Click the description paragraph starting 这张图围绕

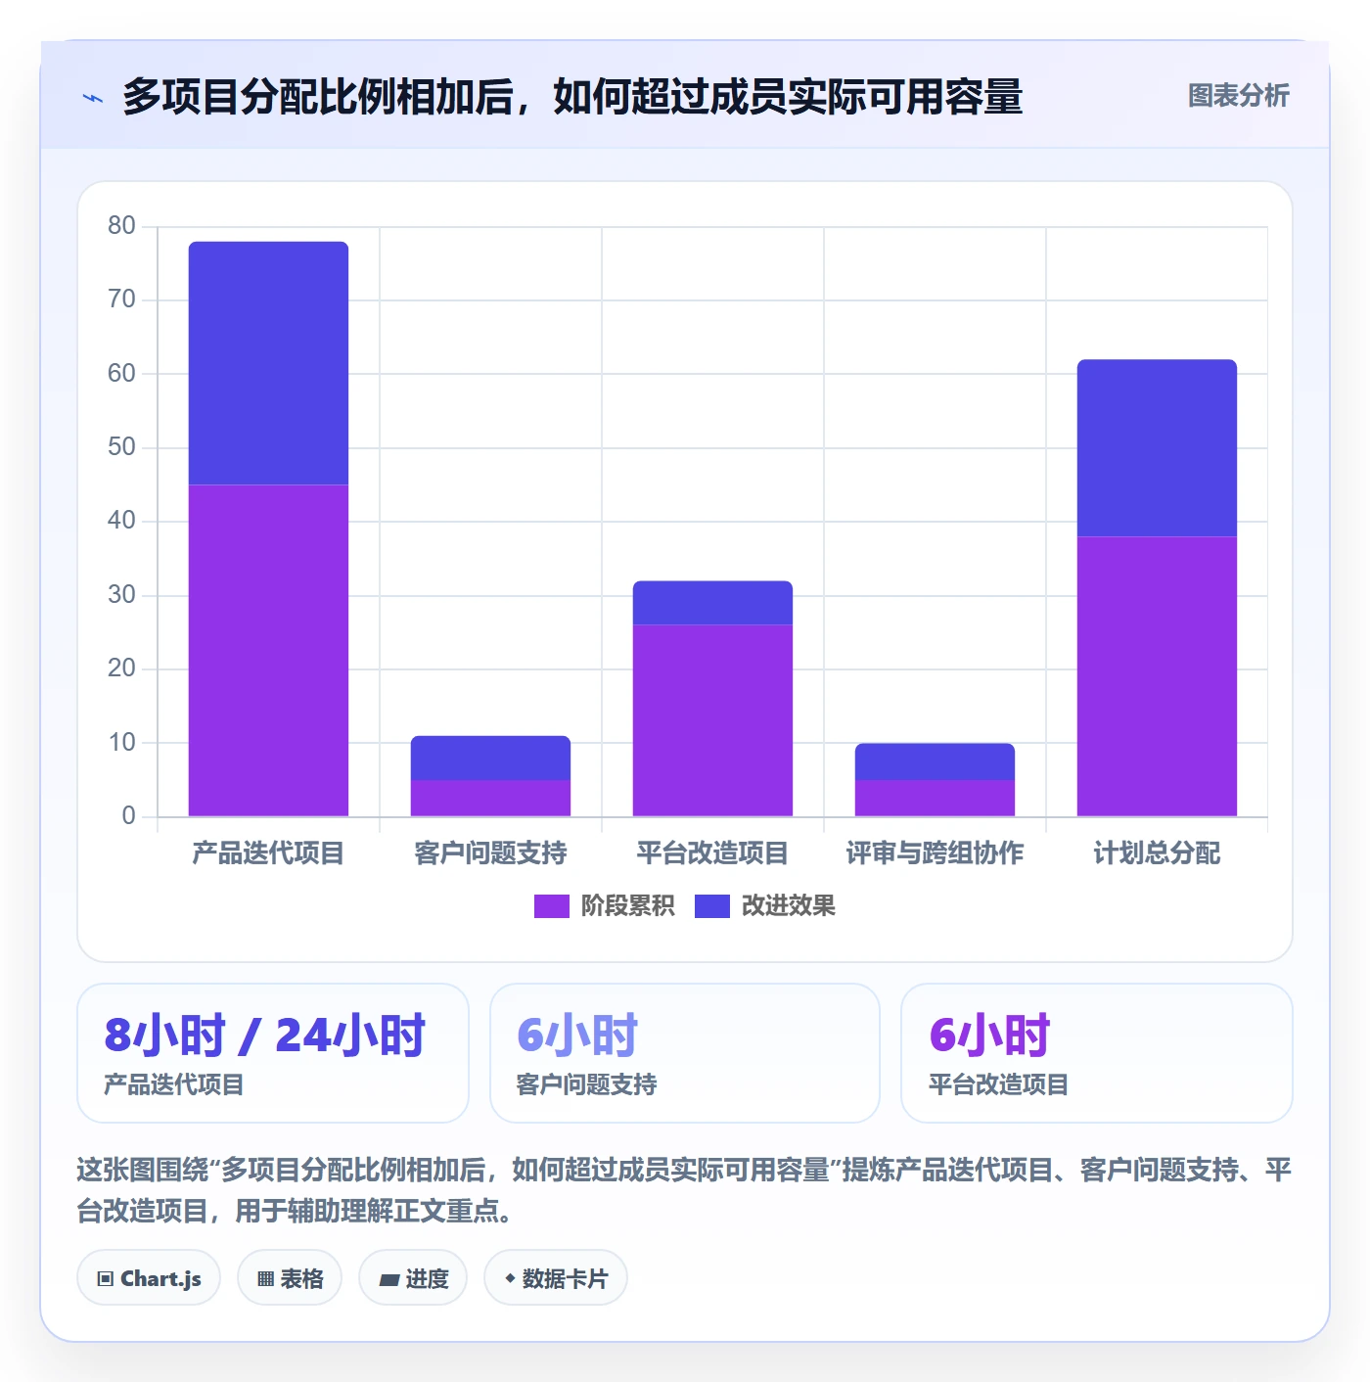(684, 1190)
